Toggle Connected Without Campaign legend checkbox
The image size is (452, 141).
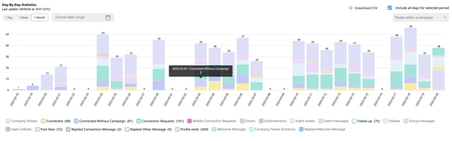(77, 121)
